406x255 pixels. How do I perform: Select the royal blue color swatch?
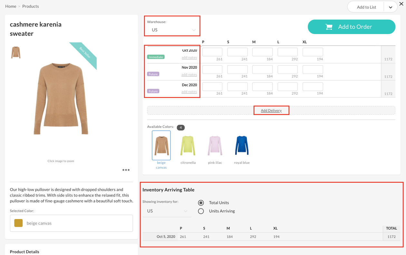(242, 145)
